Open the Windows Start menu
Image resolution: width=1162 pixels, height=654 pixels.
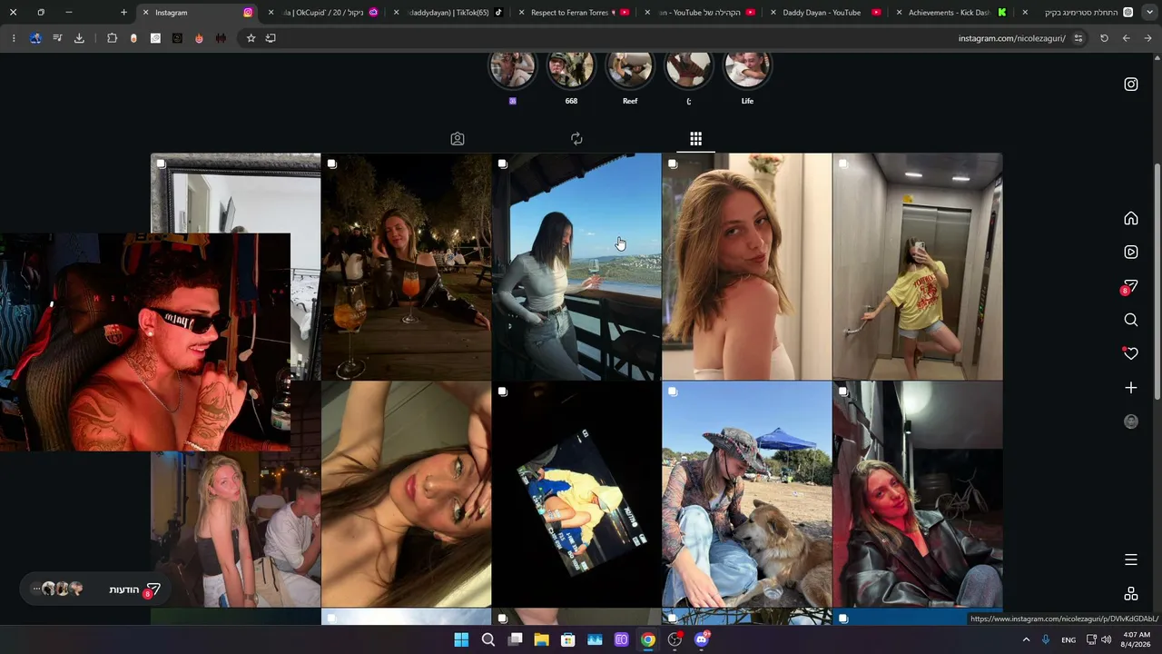tap(461, 639)
